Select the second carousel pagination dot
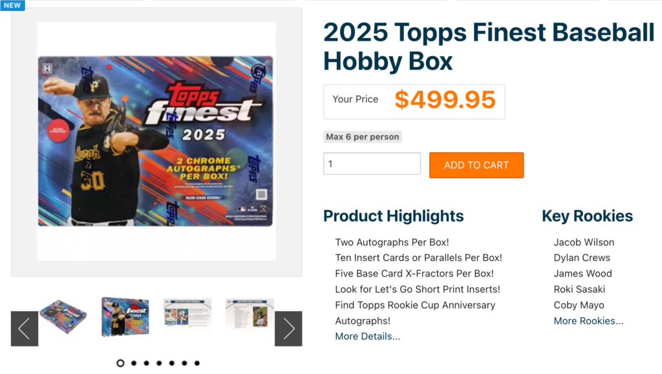Viewport: 662px width, 374px height. (134, 363)
